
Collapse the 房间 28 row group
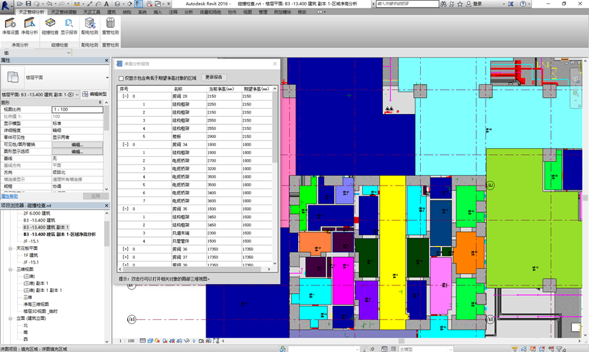pos(125,96)
